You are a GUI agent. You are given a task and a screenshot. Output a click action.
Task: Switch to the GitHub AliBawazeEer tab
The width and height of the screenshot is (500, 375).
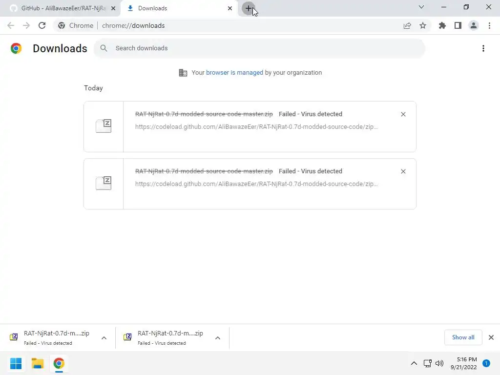point(63,8)
